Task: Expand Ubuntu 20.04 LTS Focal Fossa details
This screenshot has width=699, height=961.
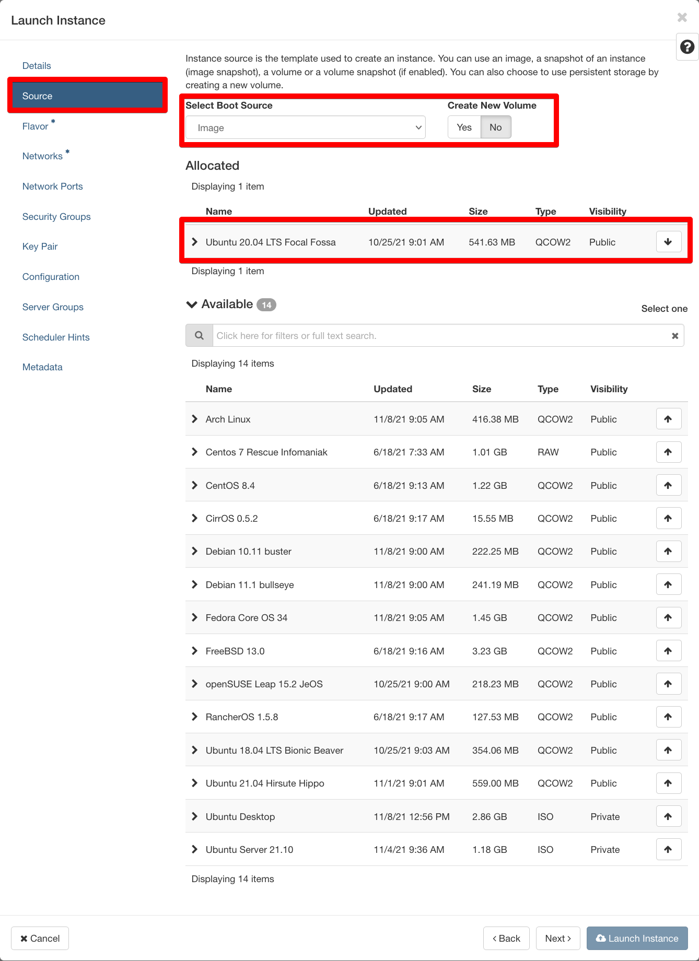Action: point(195,242)
